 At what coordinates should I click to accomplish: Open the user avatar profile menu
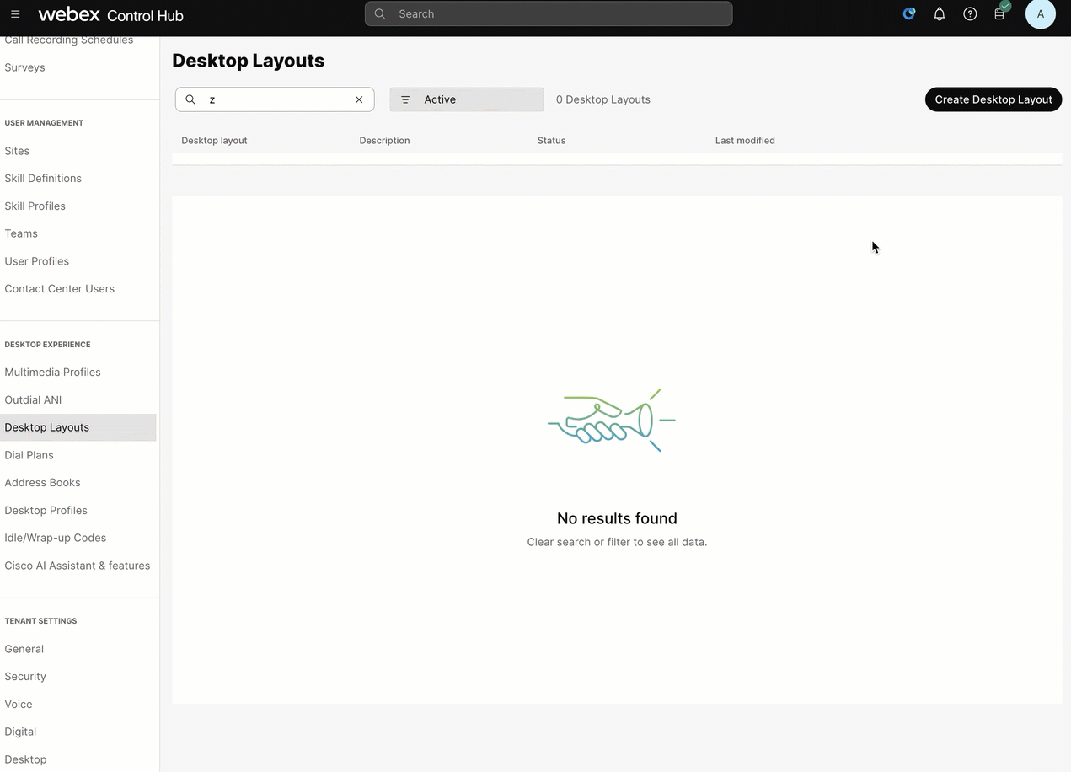(x=1040, y=14)
